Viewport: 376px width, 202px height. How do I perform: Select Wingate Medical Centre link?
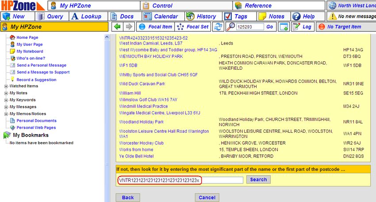(x=159, y=113)
